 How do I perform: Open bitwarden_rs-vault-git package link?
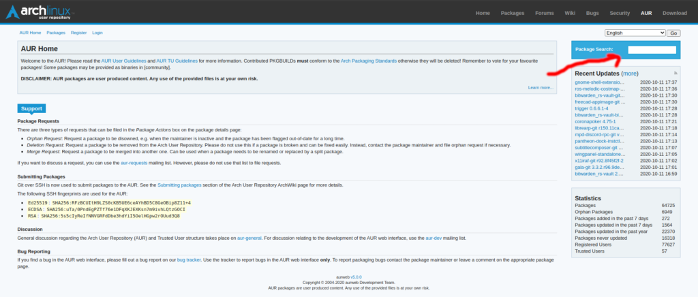pos(600,95)
